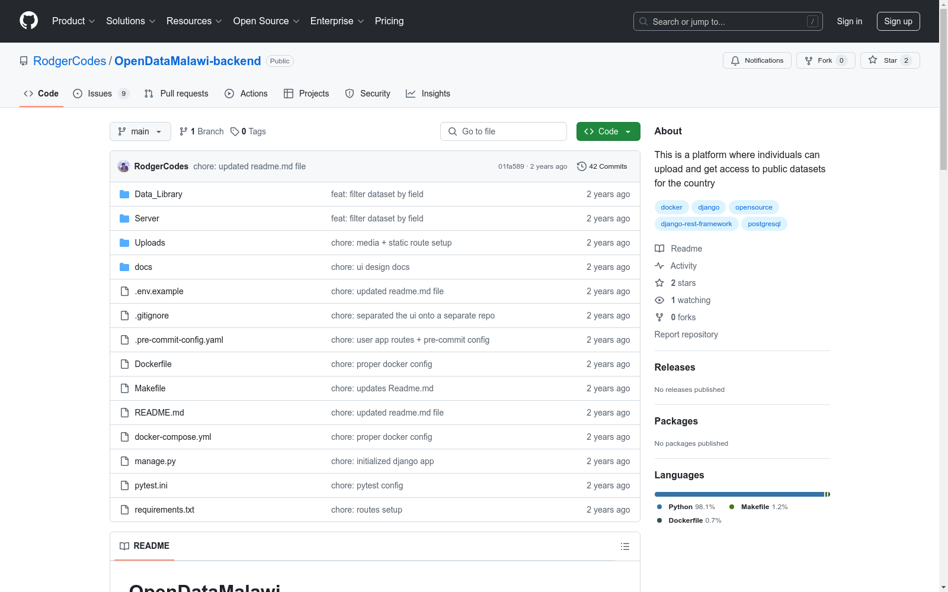Star this repository

[x=890, y=60]
